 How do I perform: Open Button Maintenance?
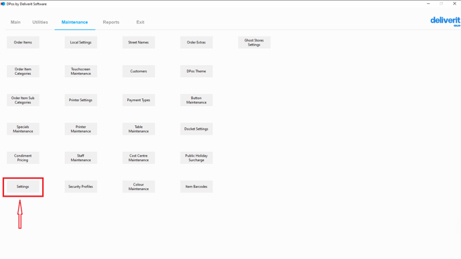[x=196, y=100]
